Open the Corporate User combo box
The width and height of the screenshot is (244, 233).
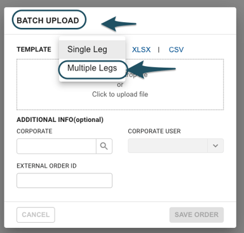(175, 145)
